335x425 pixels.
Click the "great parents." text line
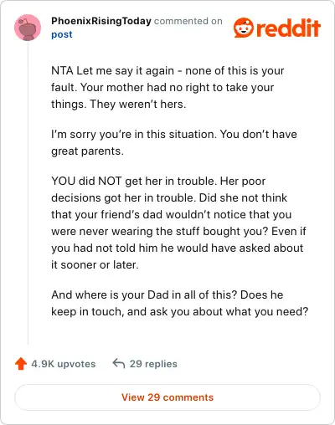(87, 151)
